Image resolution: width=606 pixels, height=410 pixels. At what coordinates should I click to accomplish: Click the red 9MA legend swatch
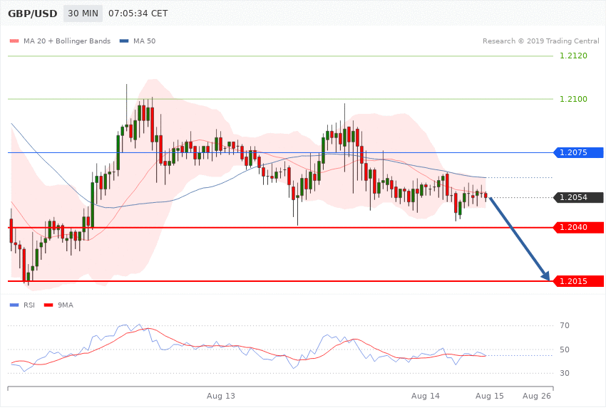[x=48, y=305]
